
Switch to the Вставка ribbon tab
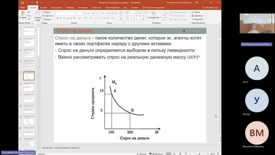pos(43,8)
